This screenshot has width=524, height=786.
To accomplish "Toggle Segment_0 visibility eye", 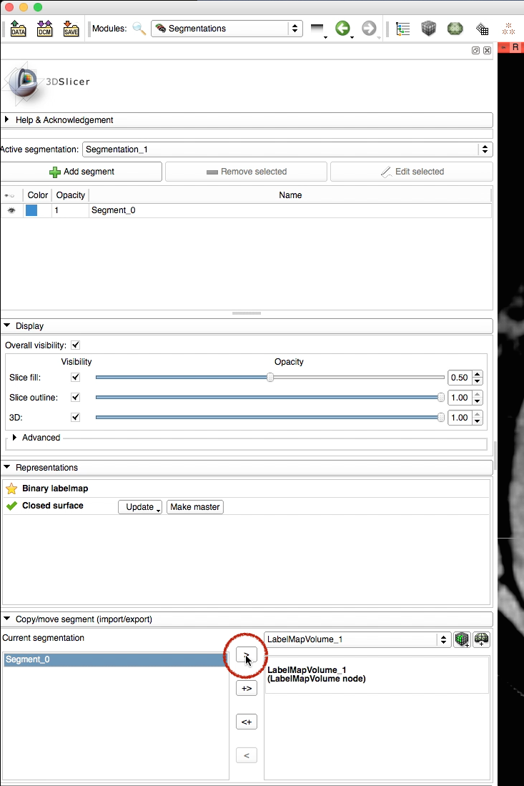I will (x=11, y=210).
